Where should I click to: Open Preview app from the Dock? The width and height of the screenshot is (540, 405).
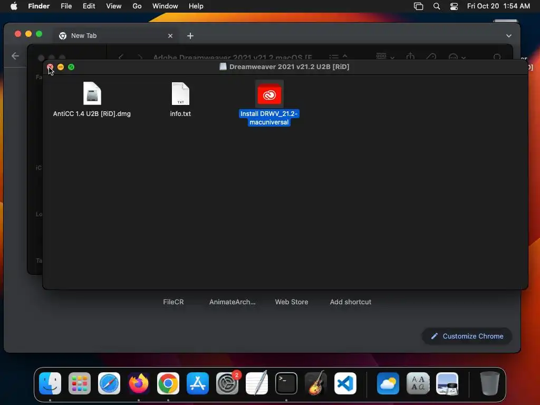pyautogui.click(x=447, y=383)
